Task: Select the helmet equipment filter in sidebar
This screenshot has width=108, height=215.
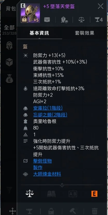Action: coord(9,46)
